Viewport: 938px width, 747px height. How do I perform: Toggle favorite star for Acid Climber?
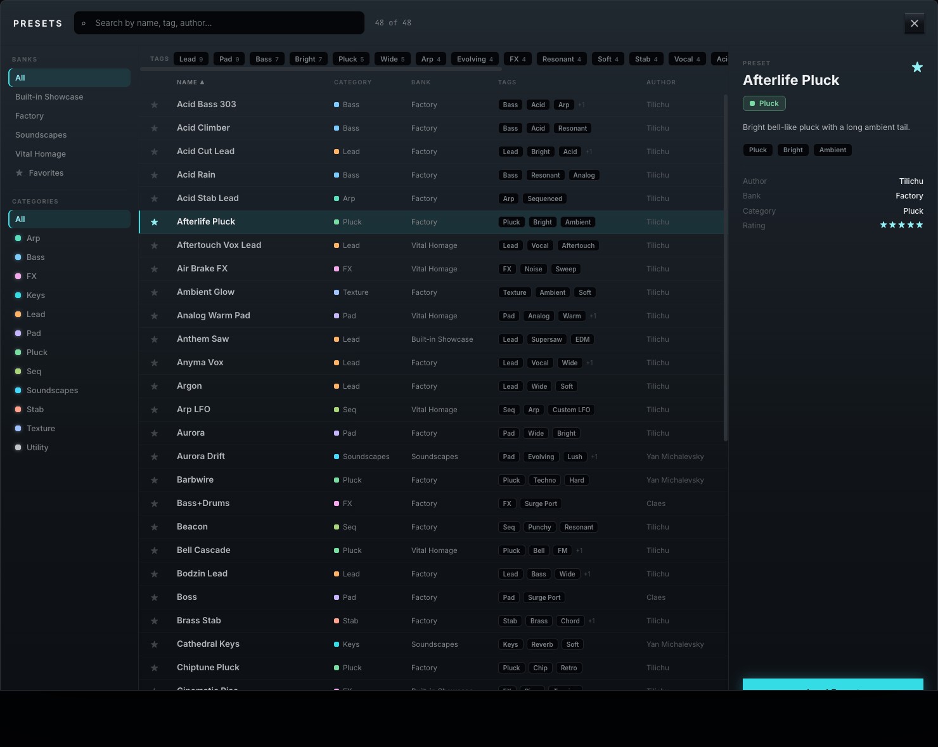pyautogui.click(x=154, y=128)
